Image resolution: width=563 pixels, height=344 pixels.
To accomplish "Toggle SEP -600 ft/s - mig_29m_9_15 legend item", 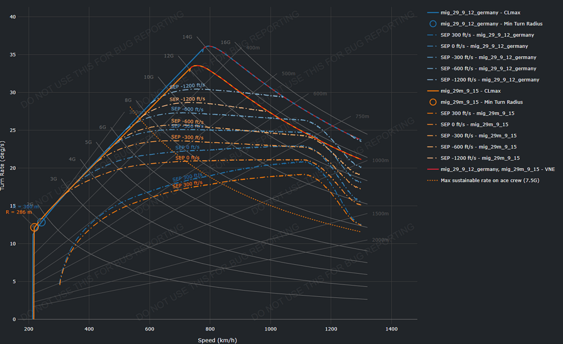I will tap(479, 147).
